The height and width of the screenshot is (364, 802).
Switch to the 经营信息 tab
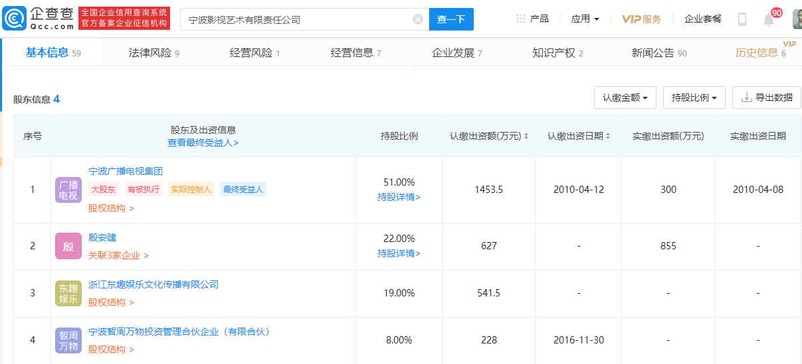pos(355,53)
